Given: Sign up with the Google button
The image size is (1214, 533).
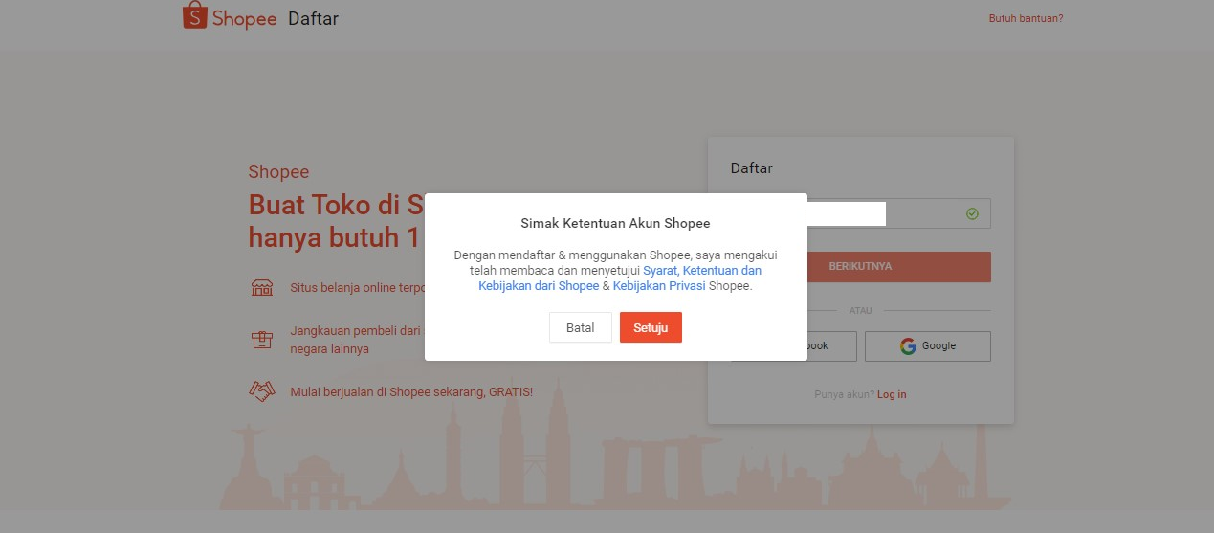Looking at the screenshot, I should 927,346.
